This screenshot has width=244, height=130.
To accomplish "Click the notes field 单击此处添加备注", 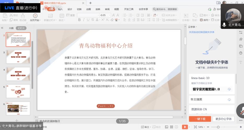I will point(50,121).
